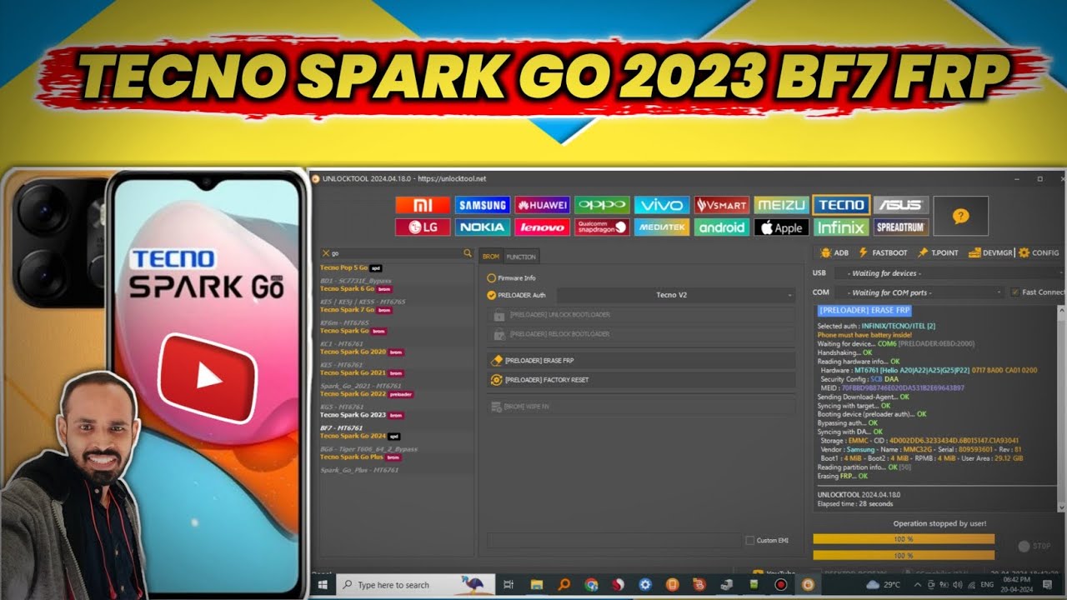Select Tecno Spark 6 Go model
1067x600 pixels.
(x=347, y=288)
